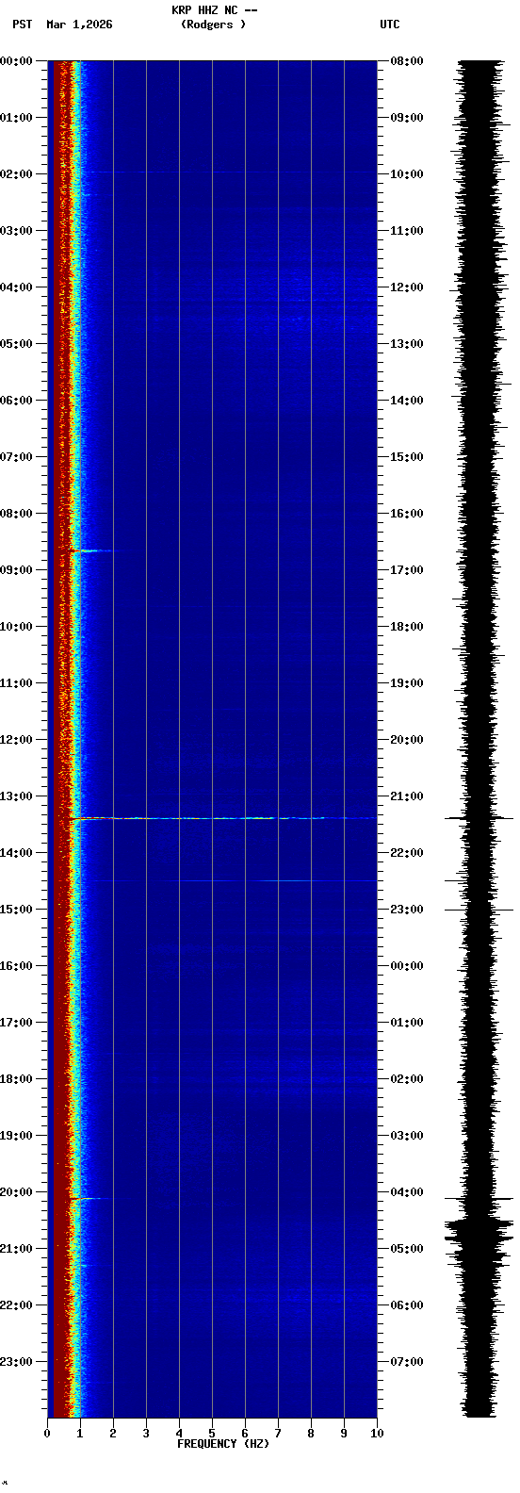The width and height of the screenshot is (520, 1493).
Task: Click the Mar 1,2026 date label
Action: coord(79,25)
